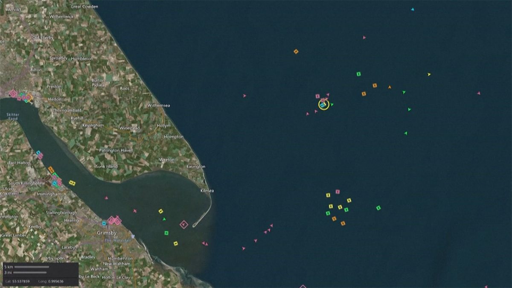Click the 3 mi scale bar
Screen dimensions: 512x288
[31, 272]
